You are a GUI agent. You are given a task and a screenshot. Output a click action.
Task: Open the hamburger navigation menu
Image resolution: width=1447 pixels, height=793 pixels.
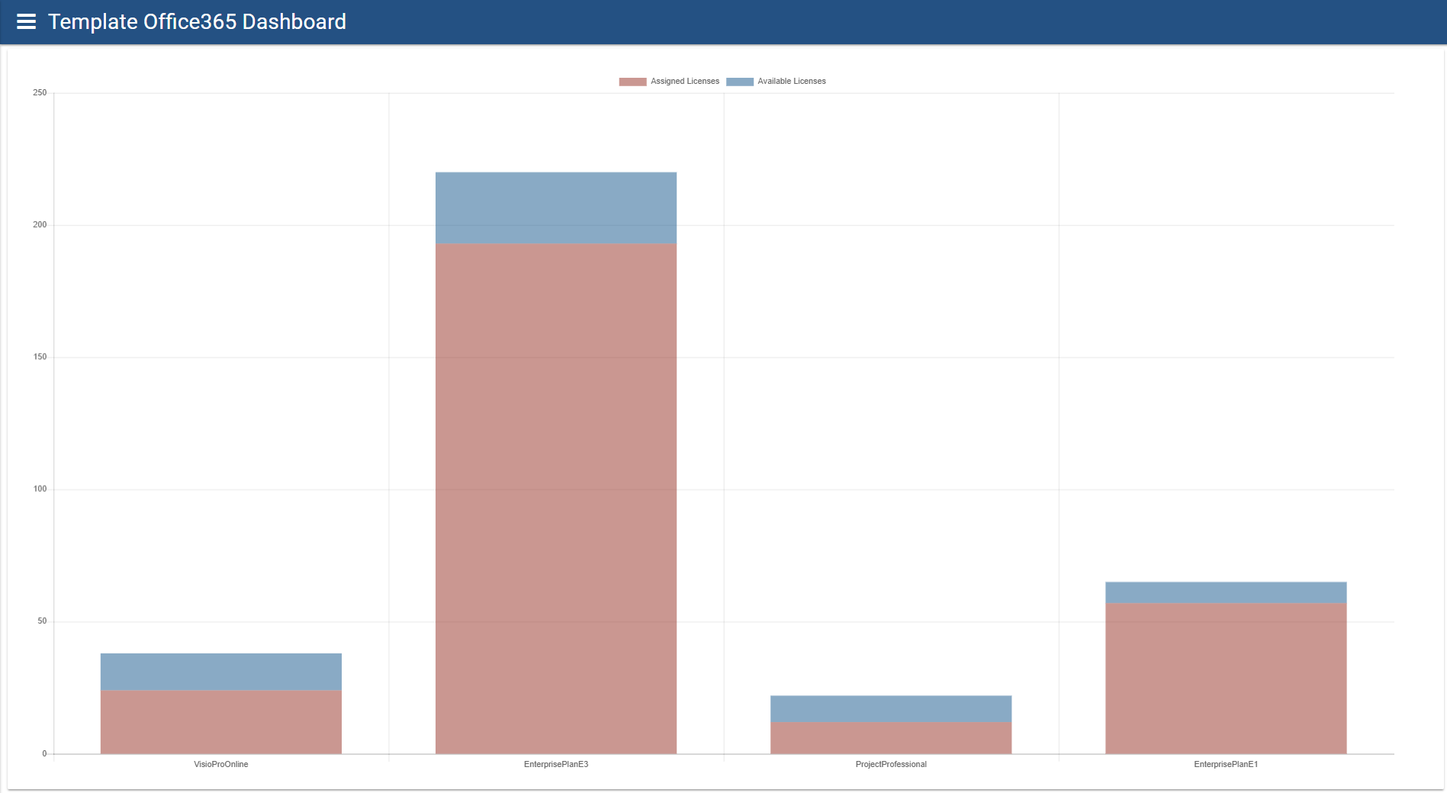click(27, 21)
